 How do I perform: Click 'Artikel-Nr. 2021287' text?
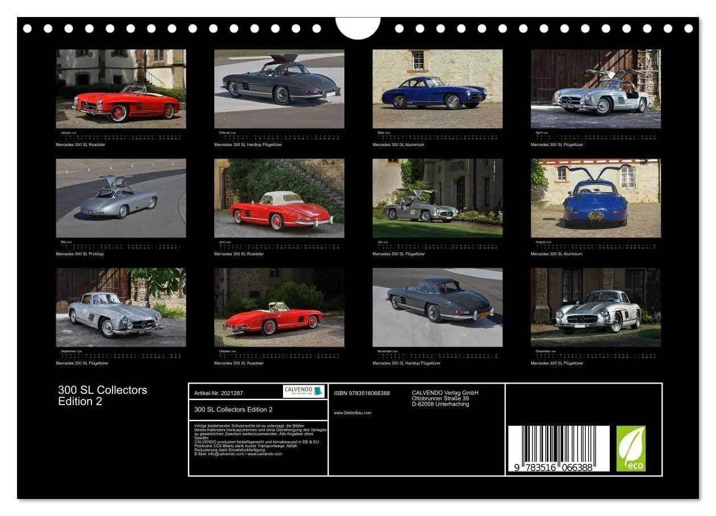pyautogui.click(x=219, y=393)
